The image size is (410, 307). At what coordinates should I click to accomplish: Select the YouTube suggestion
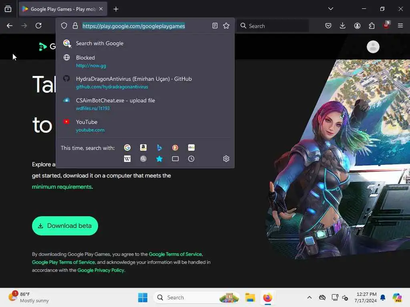click(x=145, y=126)
